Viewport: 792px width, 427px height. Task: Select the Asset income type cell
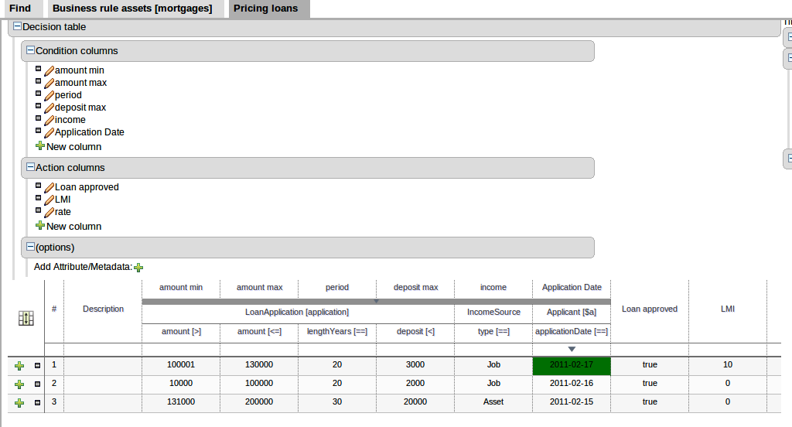click(493, 403)
